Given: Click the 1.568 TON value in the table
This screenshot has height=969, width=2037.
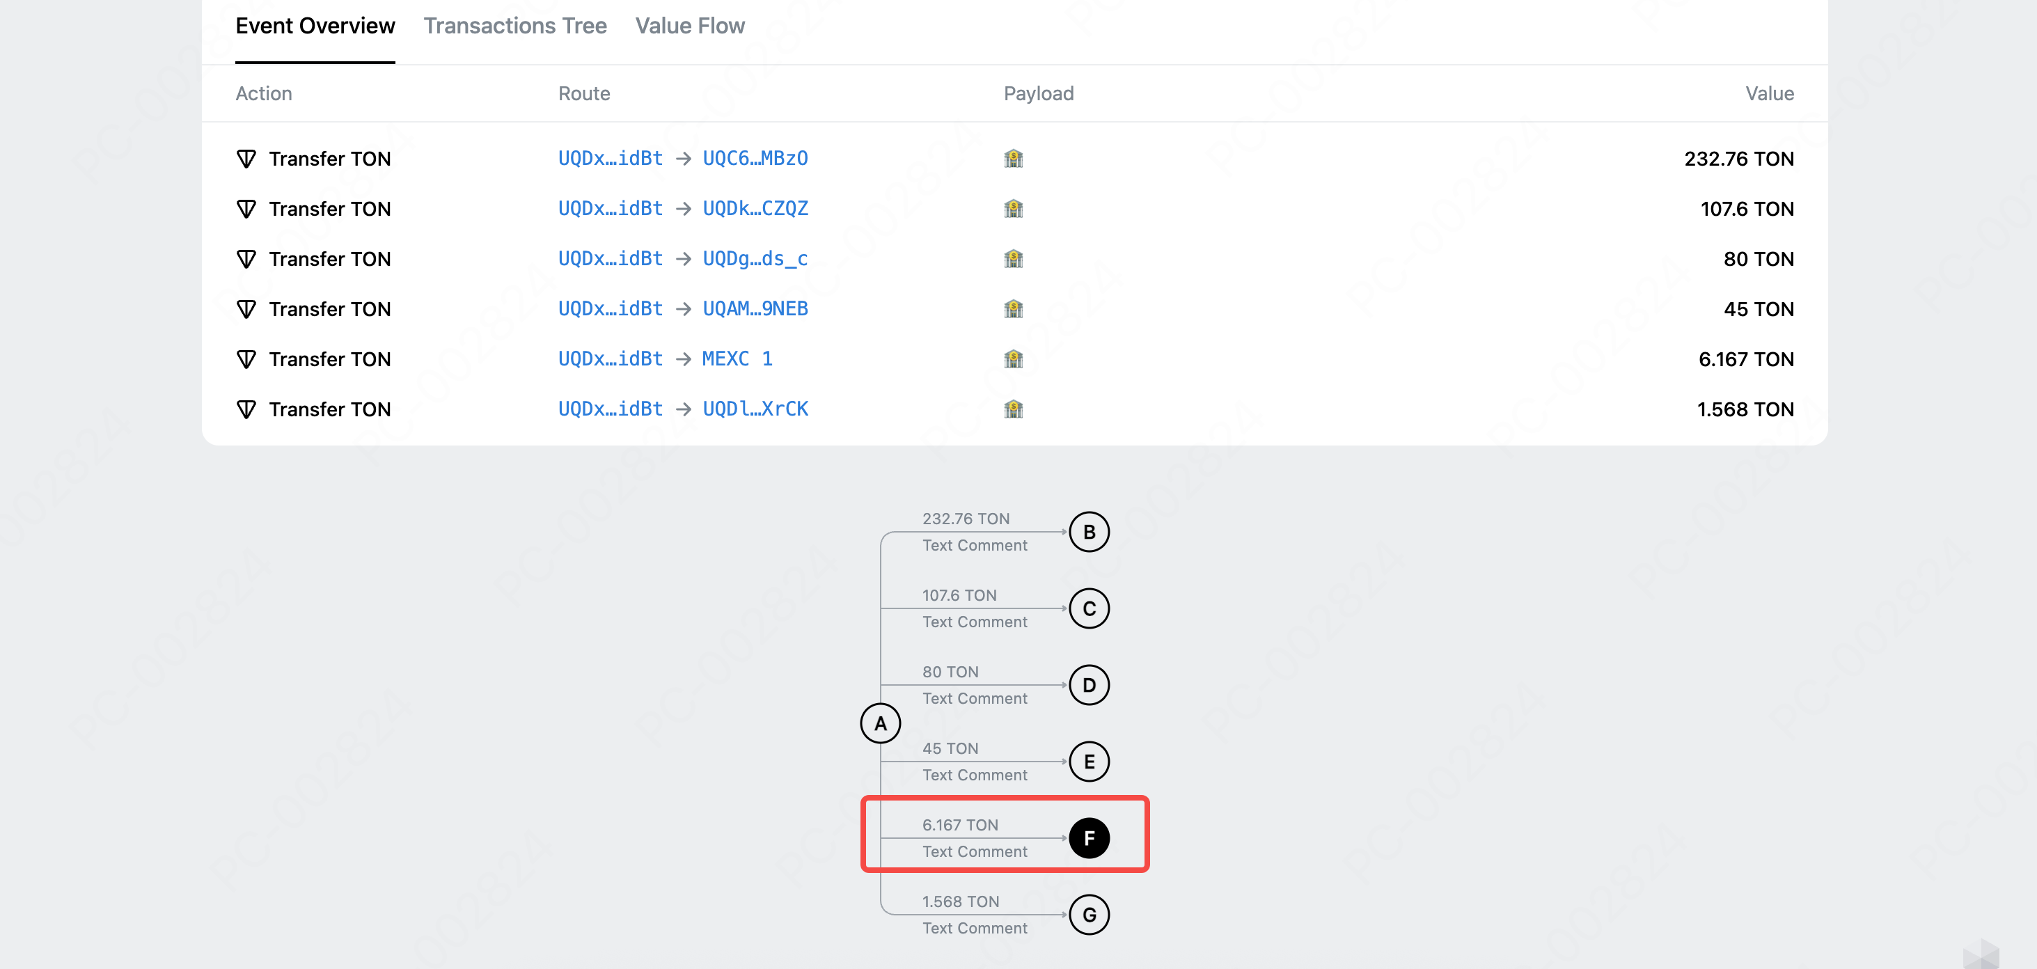Looking at the screenshot, I should (1745, 409).
